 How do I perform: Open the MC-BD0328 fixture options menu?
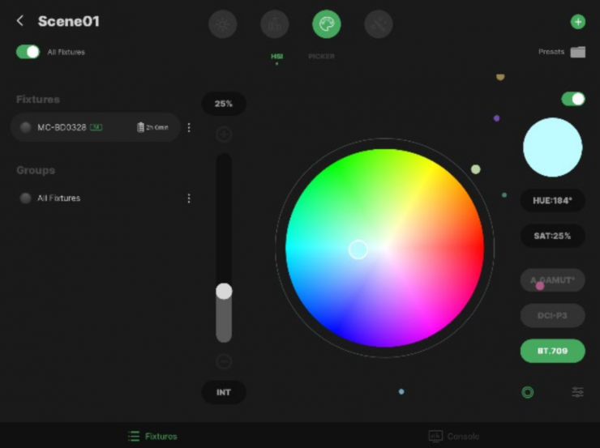tap(189, 127)
